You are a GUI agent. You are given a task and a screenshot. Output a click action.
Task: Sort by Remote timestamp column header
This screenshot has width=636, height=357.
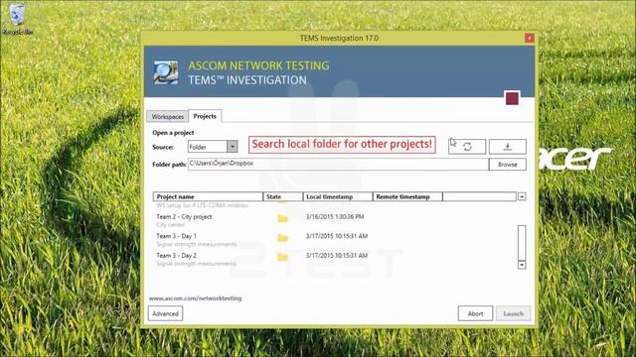click(x=407, y=196)
